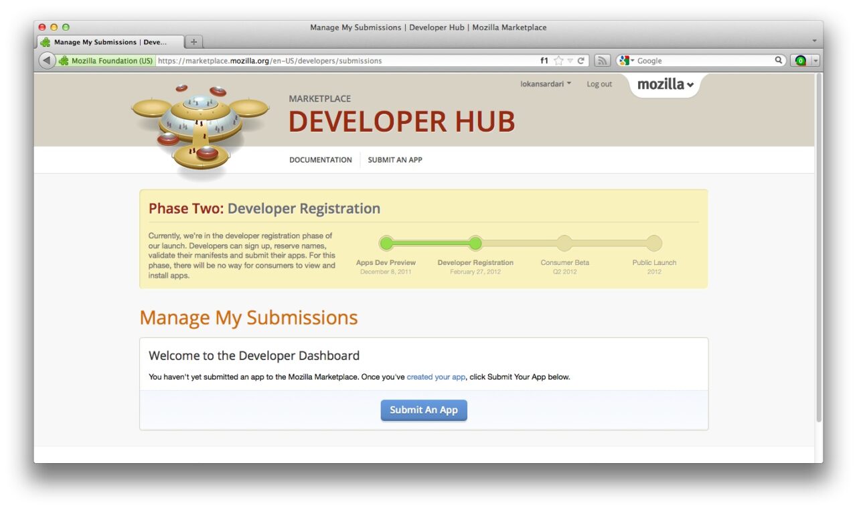Open Ghostery via the green counter icon
This screenshot has height=510, width=857.
pos(801,60)
